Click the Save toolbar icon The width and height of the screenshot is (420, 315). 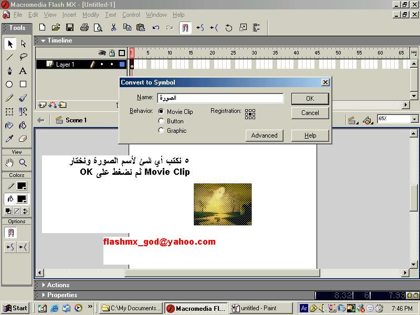point(70,27)
